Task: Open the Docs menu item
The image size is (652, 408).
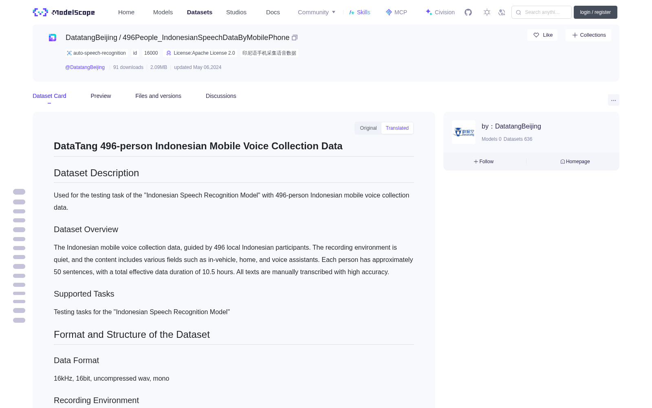Action: (273, 12)
